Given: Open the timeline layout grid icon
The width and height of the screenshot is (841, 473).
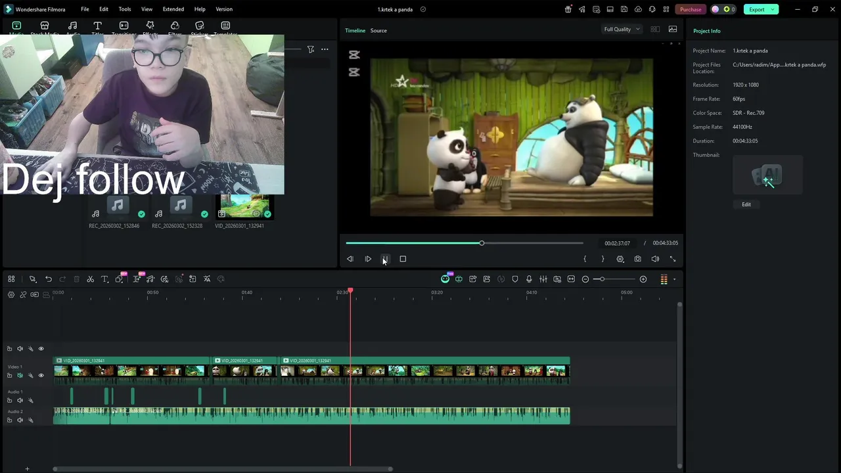Looking at the screenshot, I should [x=11, y=279].
